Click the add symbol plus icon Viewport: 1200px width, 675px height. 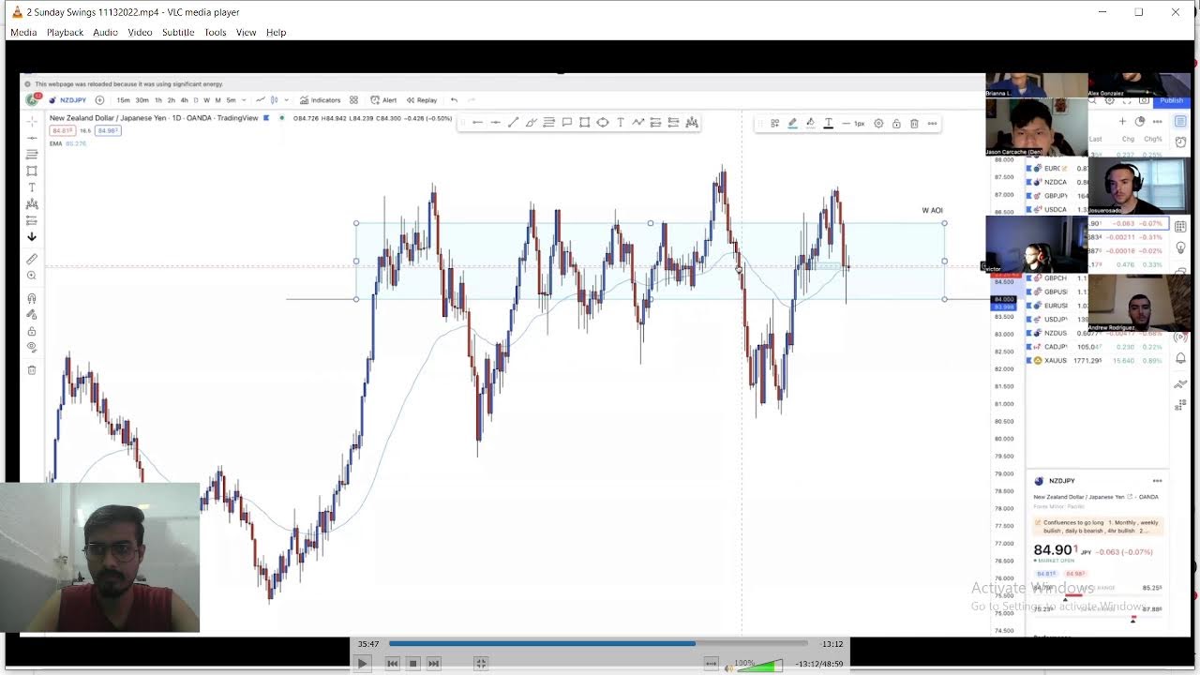click(99, 100)
